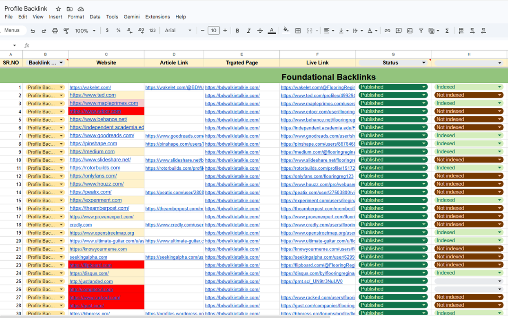The width and height of the screenshot is (508, 318).
Task: Open the https://www.behance.net/ website link
Action: pos(98,119)
